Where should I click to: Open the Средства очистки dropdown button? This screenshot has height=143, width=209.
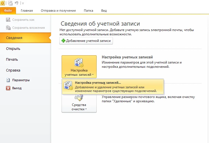(x=79, y=103)
